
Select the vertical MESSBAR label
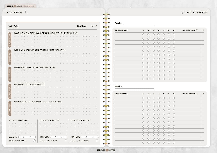tap(10, 57)
